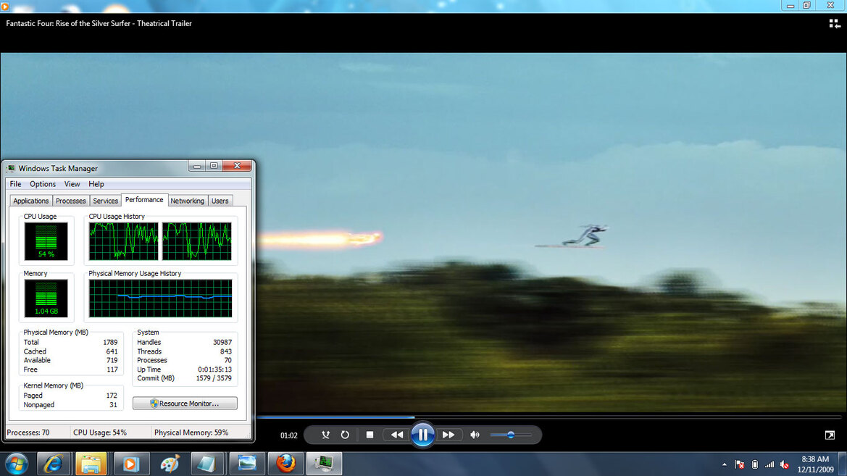The height and width of the screenshot is (476, 847).
Task: Click the Up Time value 0:01:35:13
Action: [x=214, y=369]
